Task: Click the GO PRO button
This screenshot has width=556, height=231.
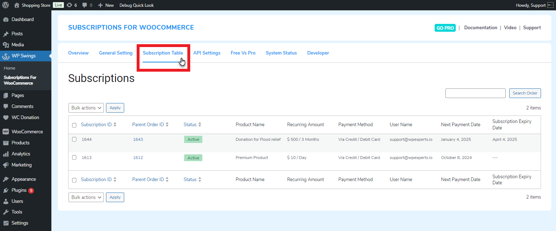Action: 445,28
